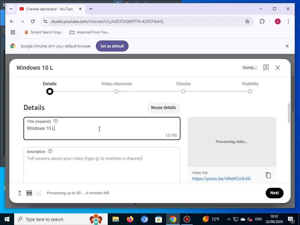Click the checks complete checkmark icon
The width and height of the screenshot is (300, 225).
(x=39, y=193)
